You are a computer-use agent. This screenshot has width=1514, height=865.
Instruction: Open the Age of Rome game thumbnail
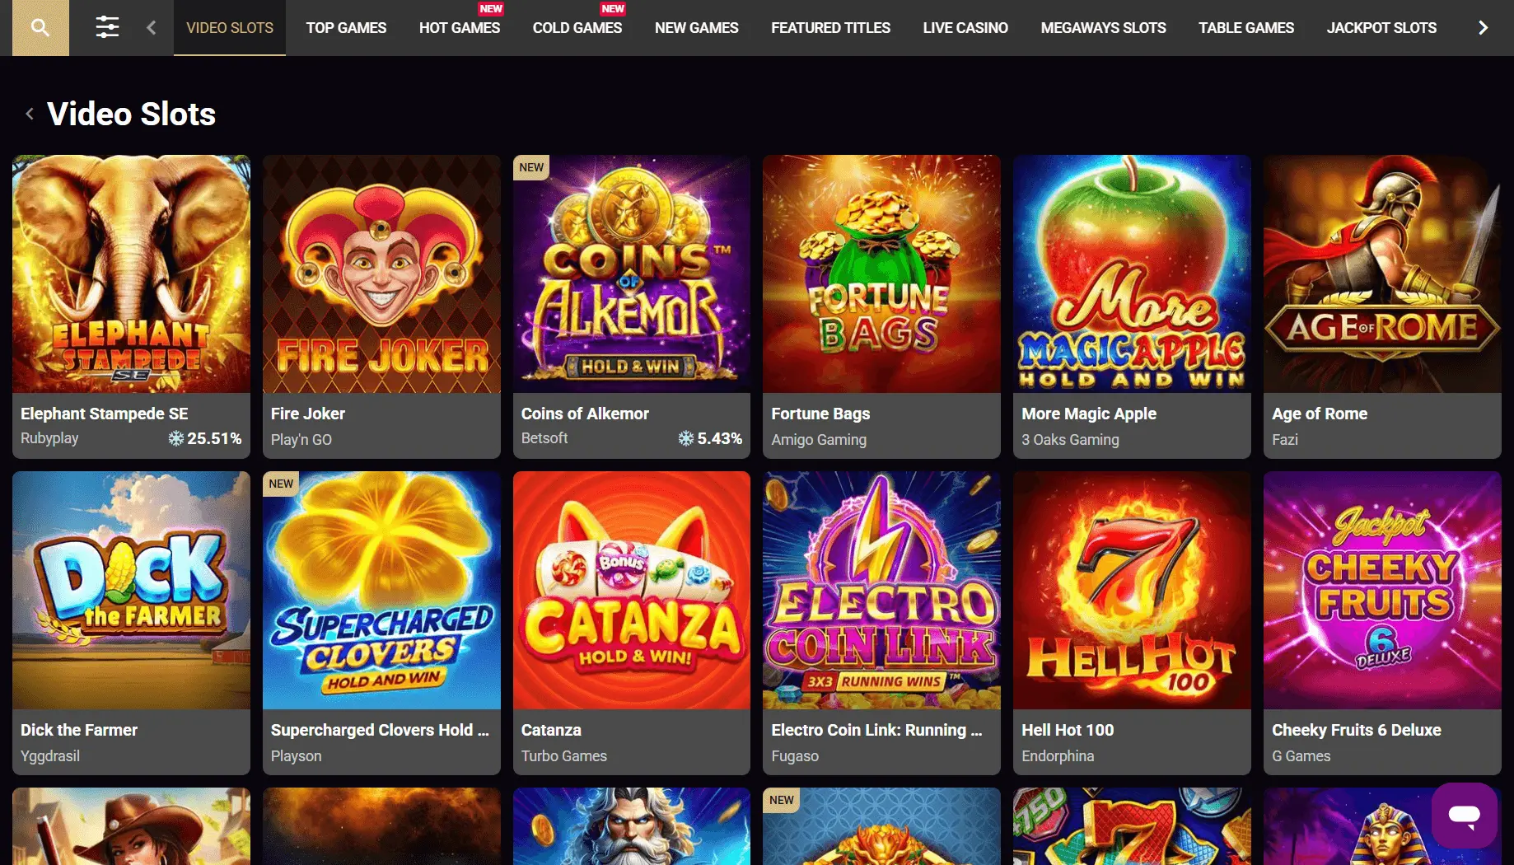(1382, 274)
